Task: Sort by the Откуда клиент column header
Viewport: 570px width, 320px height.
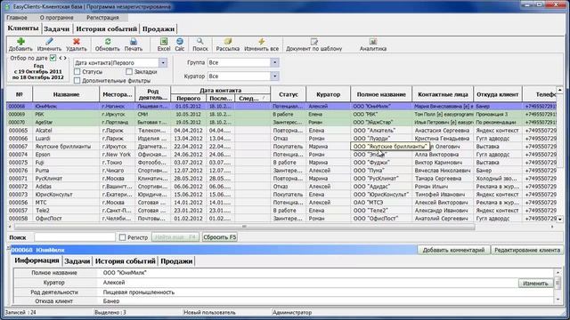Action: click(498, 94)
